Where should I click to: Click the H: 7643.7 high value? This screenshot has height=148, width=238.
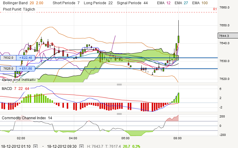95,146
